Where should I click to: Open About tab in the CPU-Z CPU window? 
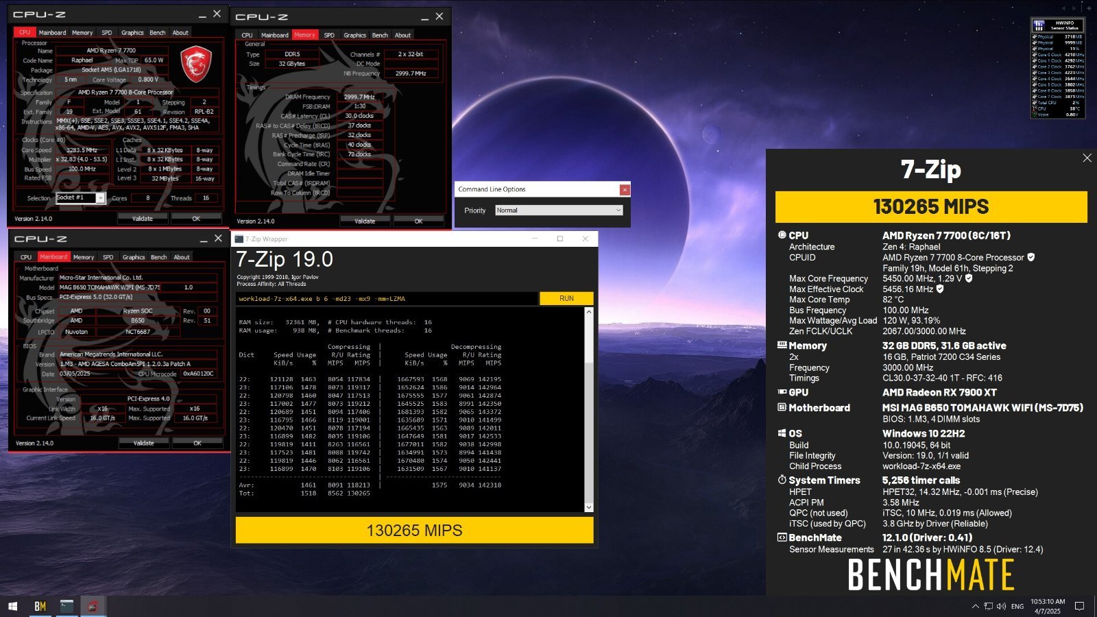[180, 32]
